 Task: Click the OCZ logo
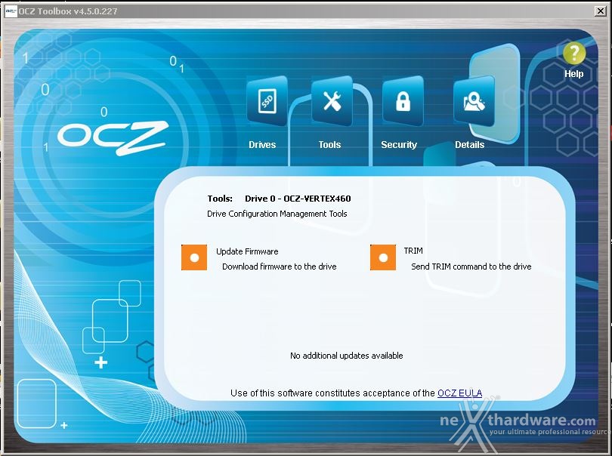pyautogui.click(x=113, y=137)
